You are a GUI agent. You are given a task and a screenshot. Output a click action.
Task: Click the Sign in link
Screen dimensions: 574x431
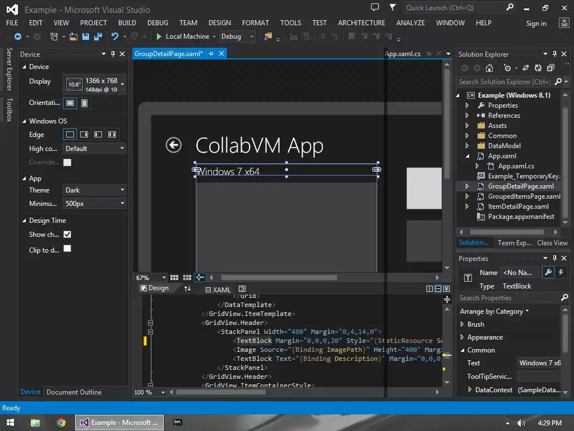pyautogui.click(x=536, y=24)
